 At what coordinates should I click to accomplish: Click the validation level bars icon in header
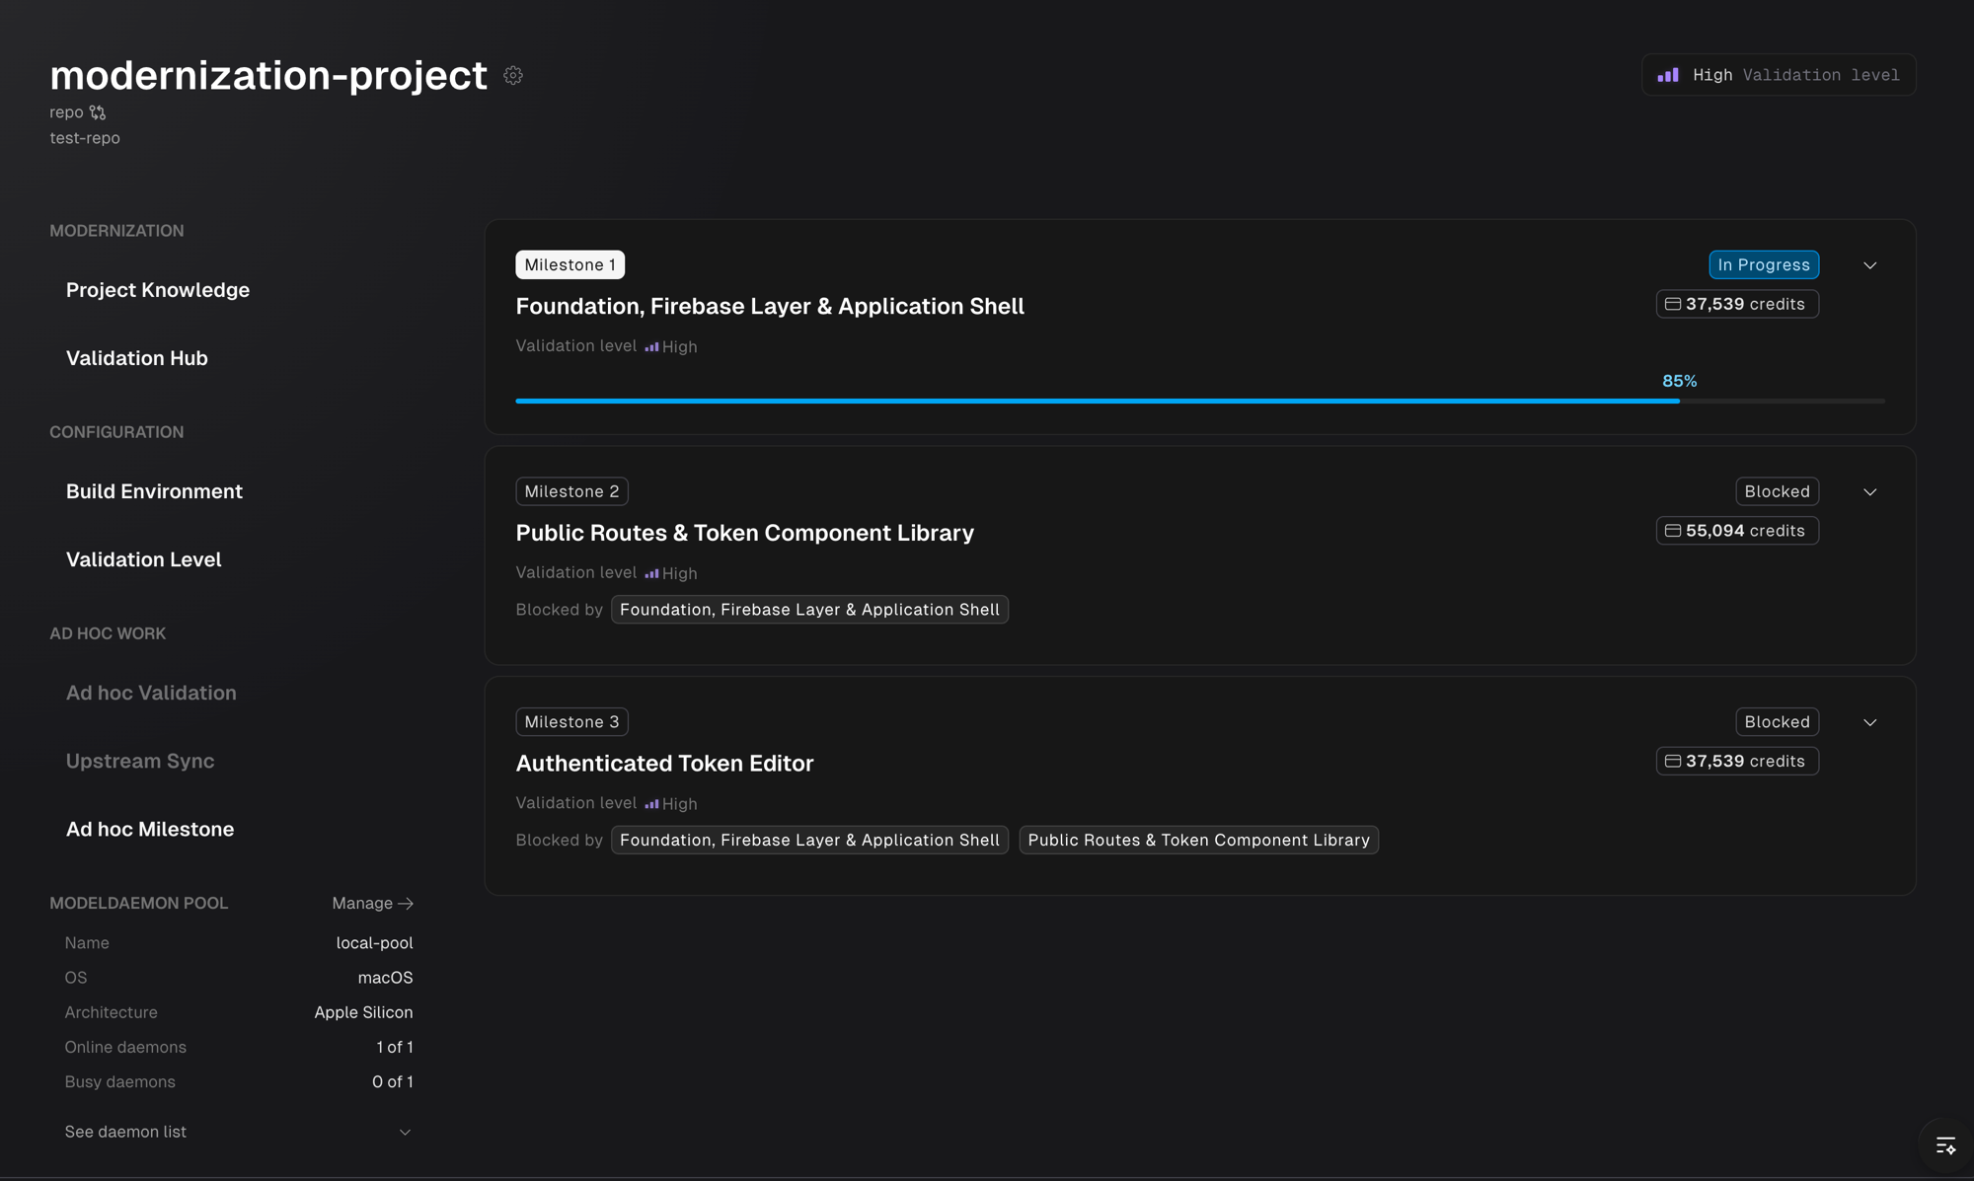[1668, 75]
